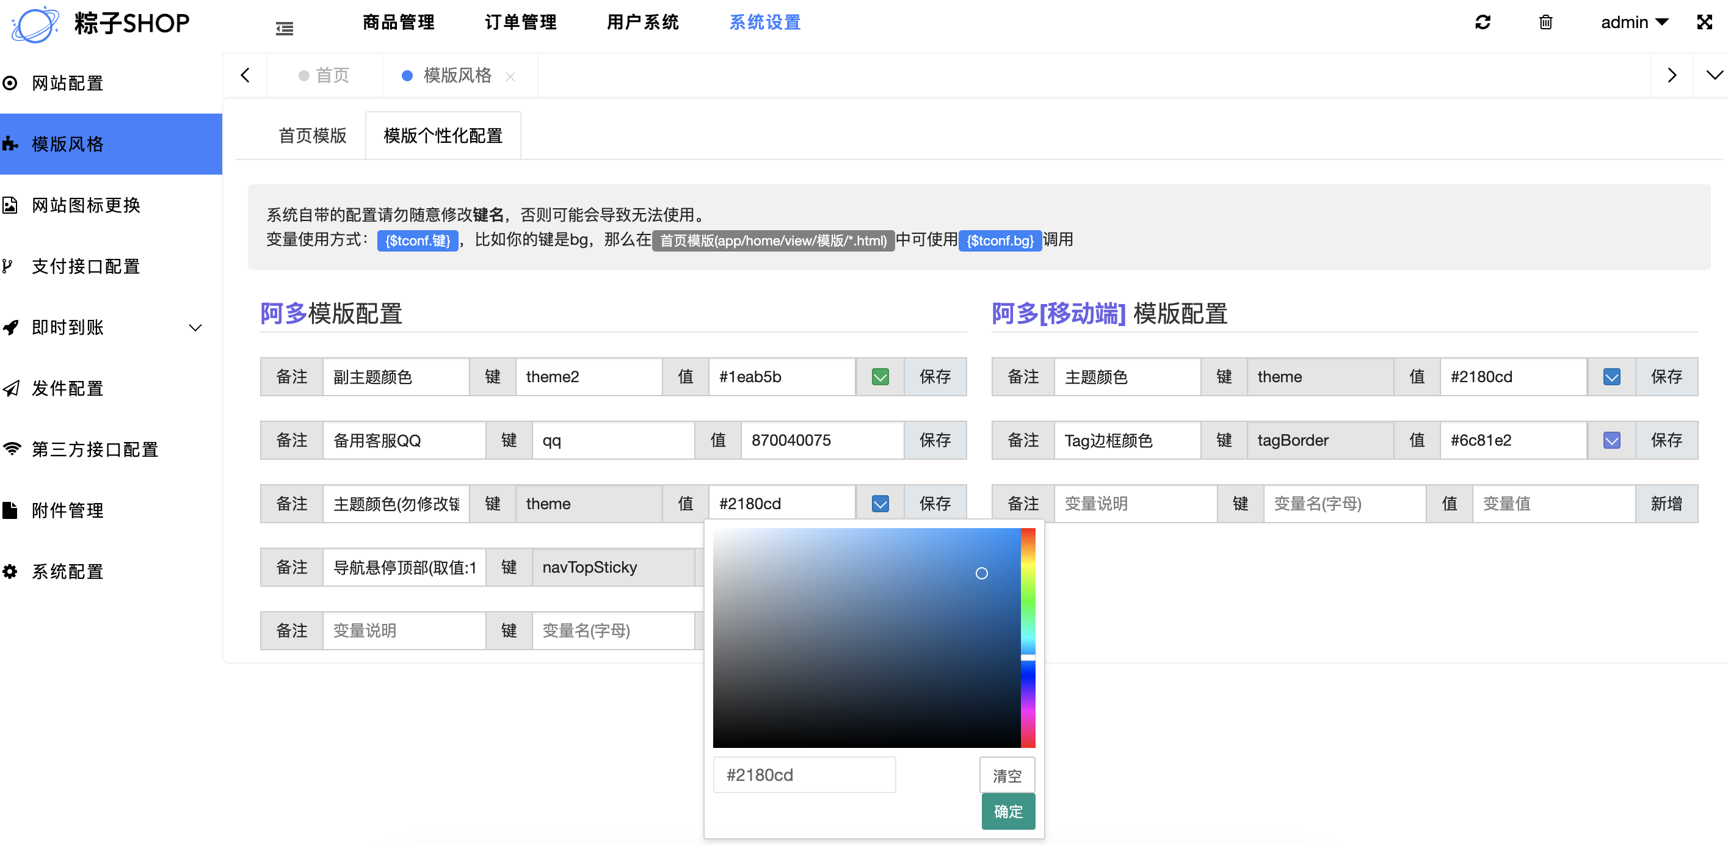
Task: Open the 订单管理 top menu
Action: point(521,23)
